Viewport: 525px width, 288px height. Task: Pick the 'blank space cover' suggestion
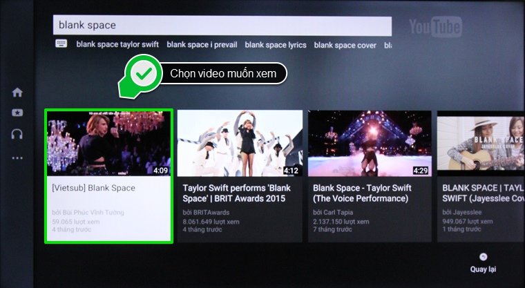(x=345, y=45)
